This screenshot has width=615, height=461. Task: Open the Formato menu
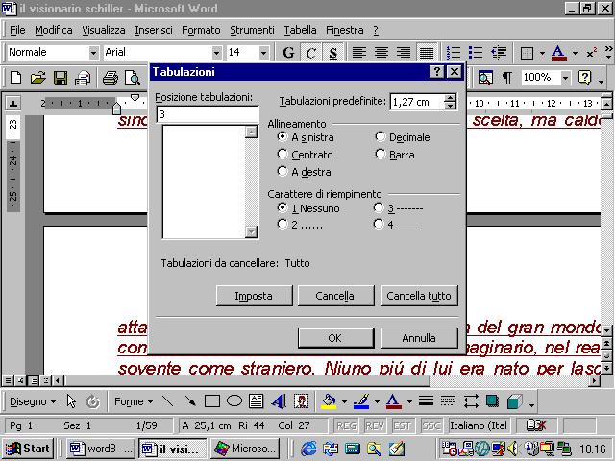click(201, 30)
